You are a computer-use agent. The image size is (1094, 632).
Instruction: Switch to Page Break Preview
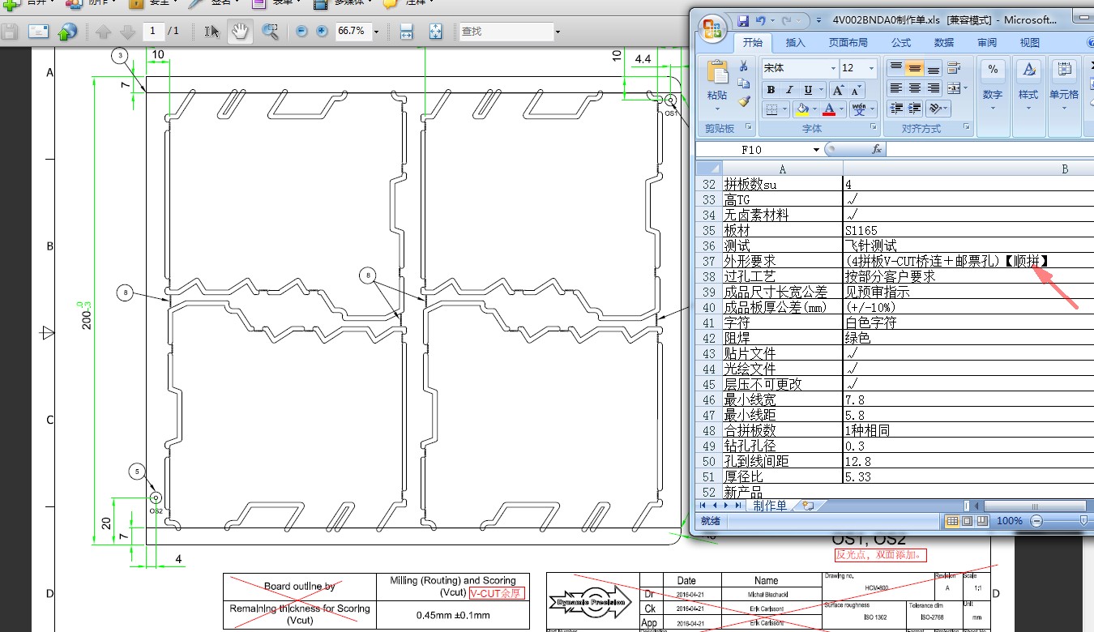click(981, 521)
